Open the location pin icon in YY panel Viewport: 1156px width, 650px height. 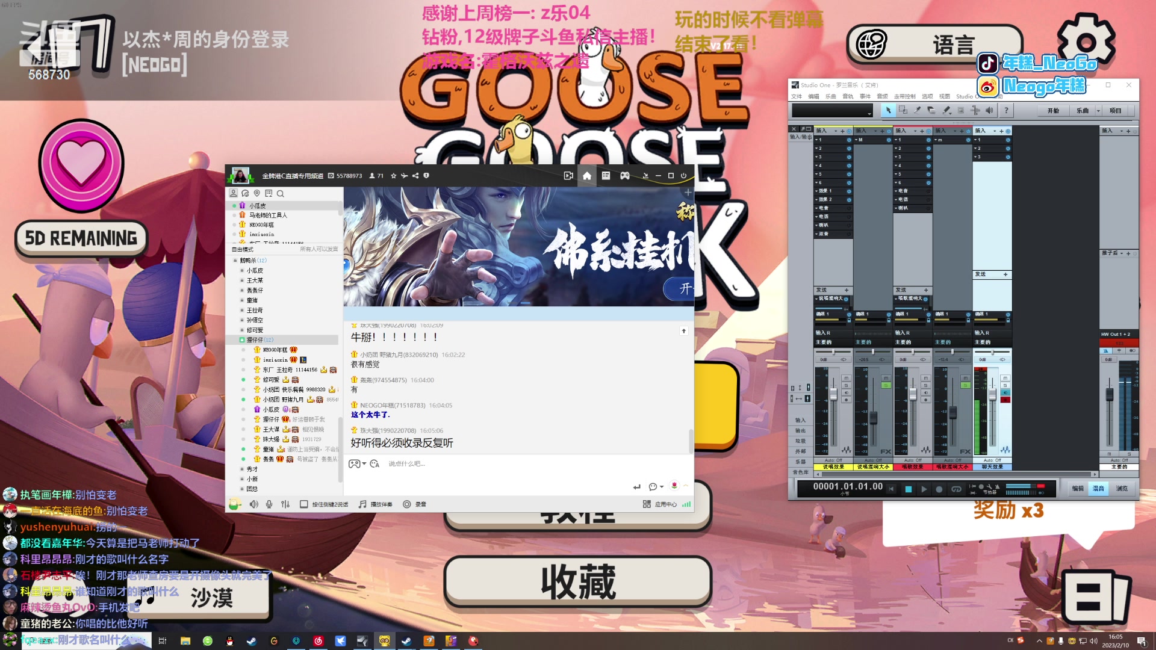(x=257, y=194)
